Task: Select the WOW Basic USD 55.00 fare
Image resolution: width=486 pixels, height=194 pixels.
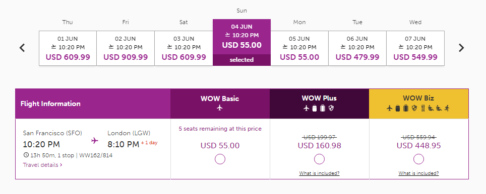Action: coord(220,159)
